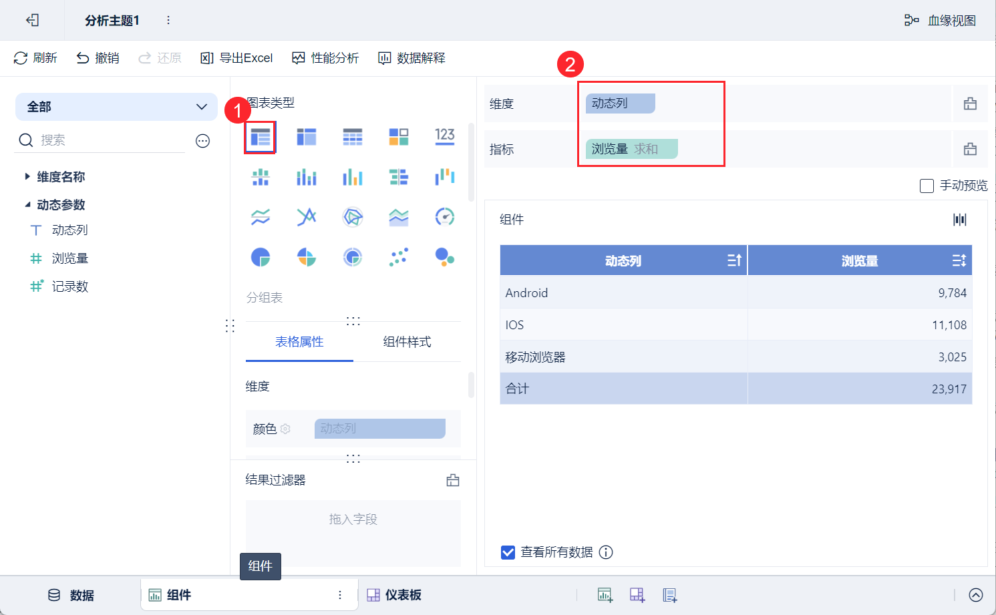
Task: Click the add dashboard icon in bottom bar
Action: [x=637, y=595]
